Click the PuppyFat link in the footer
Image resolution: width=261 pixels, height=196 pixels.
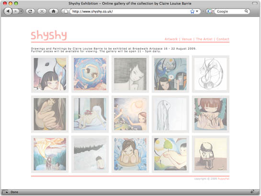(x=223, y=179)
